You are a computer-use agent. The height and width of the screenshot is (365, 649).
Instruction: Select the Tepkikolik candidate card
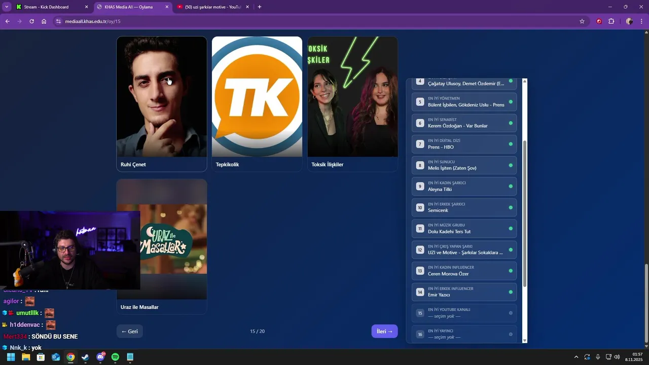pos(257,104)
